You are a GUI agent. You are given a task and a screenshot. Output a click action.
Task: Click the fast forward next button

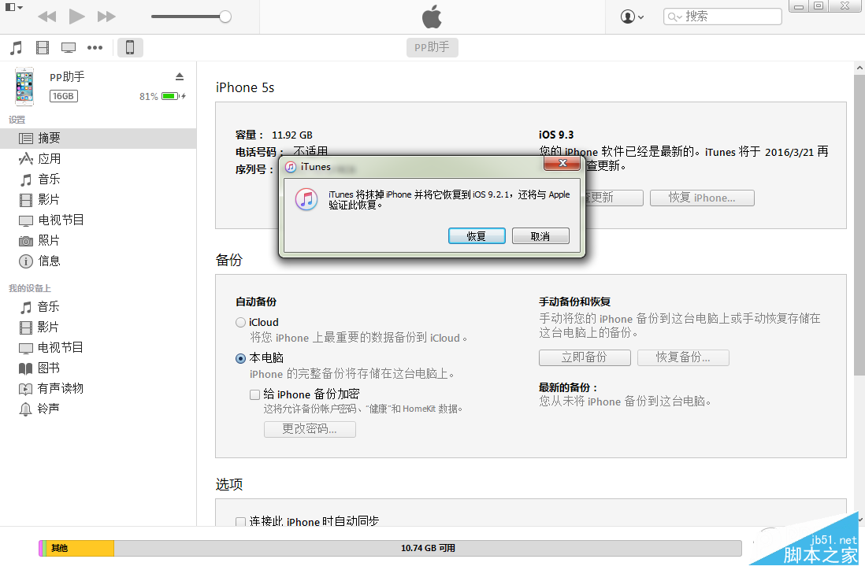click(106, 17)
